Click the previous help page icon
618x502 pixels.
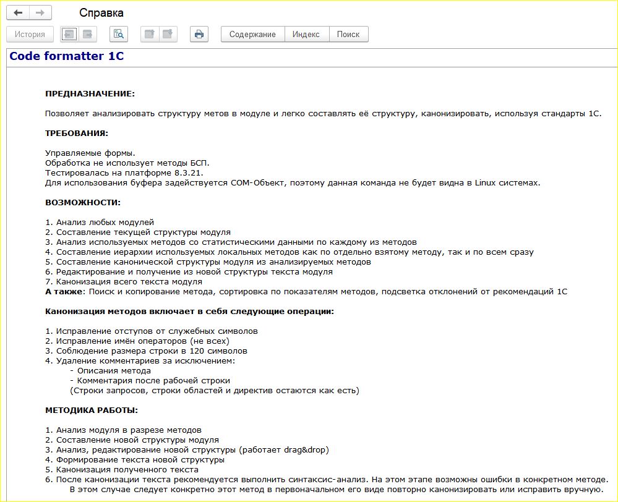click(x=69, y=34)
